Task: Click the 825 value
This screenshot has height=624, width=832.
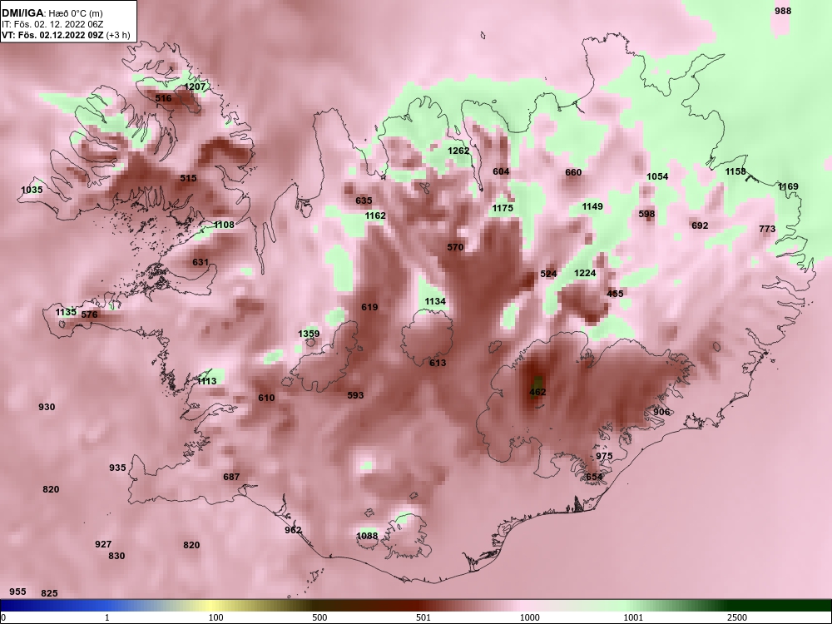Action: point(49,593)
